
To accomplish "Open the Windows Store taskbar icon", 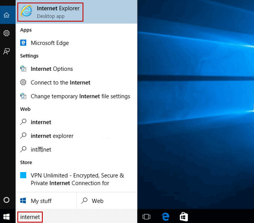I will point(184,217).
